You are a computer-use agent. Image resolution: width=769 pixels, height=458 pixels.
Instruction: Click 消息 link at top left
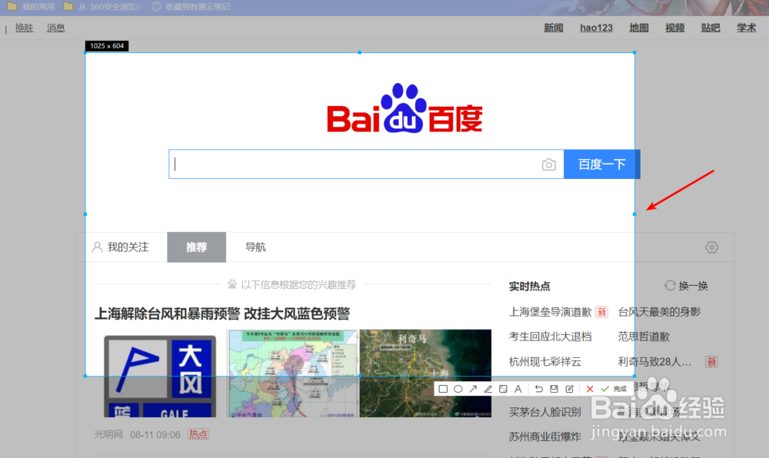click(55, 28)
